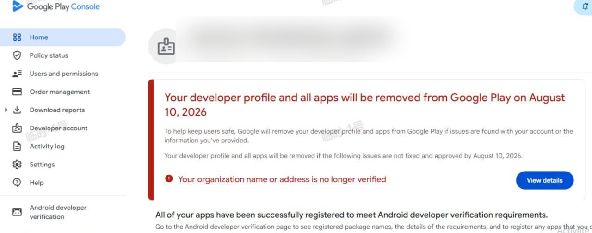Click the 'To help keep users safe' paragraph
The image size is (592, 233).
coord(369,136)
